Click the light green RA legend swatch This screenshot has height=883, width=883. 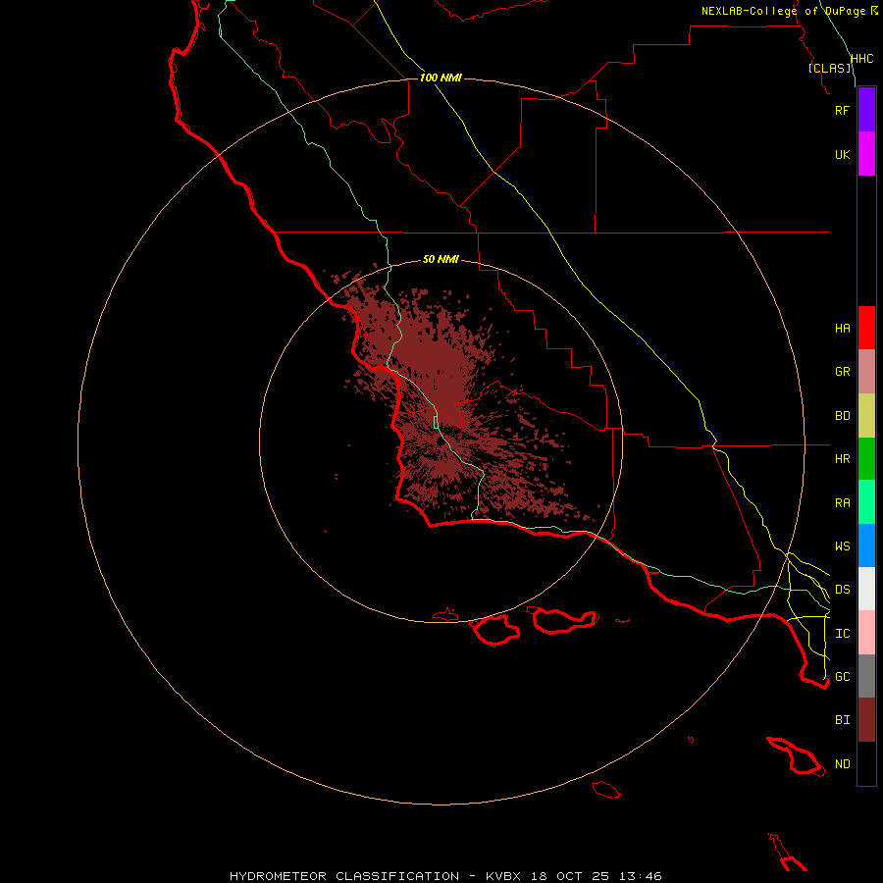(866, 501)
